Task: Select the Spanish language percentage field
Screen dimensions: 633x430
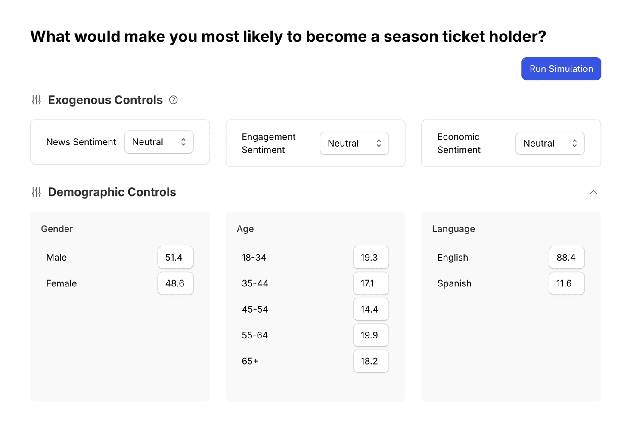Action: (566, 283)
